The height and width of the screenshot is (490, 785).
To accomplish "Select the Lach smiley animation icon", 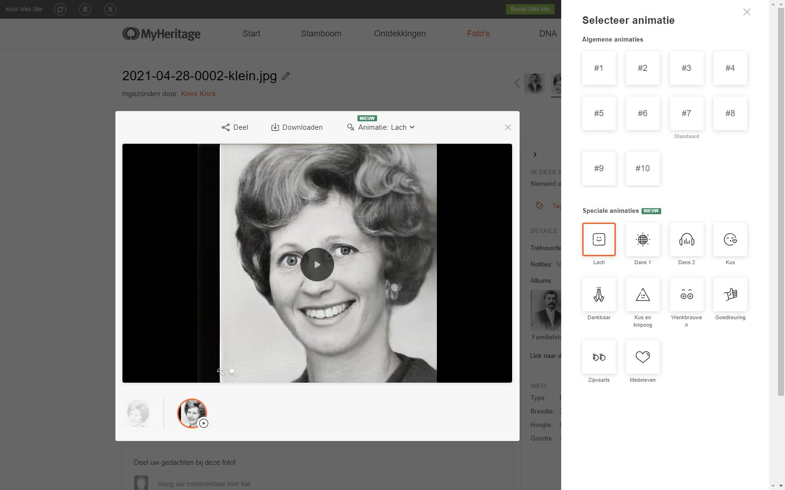I will pyautogui.click(x=599, y=239).
